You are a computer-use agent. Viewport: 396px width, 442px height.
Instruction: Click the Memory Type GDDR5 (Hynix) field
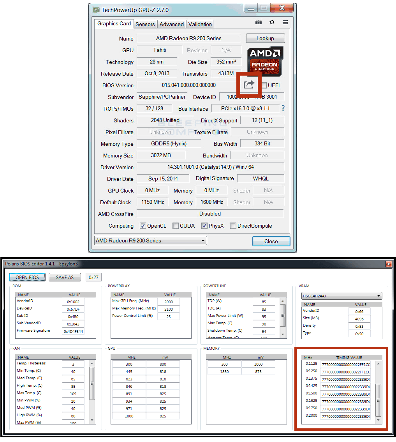point(169,143)
